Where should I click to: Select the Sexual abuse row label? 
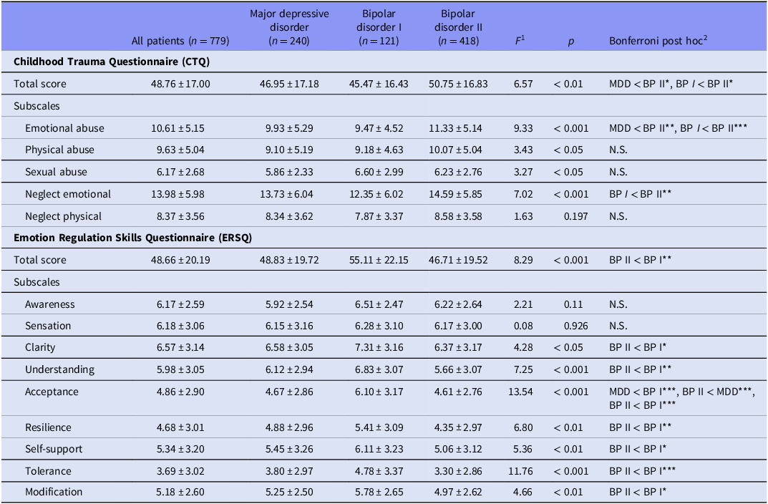tap(56, 172)
